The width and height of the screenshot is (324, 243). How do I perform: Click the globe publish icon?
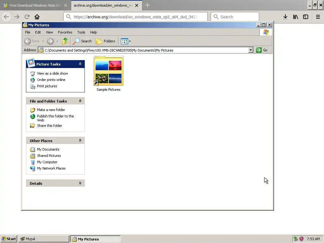point(33,116)
